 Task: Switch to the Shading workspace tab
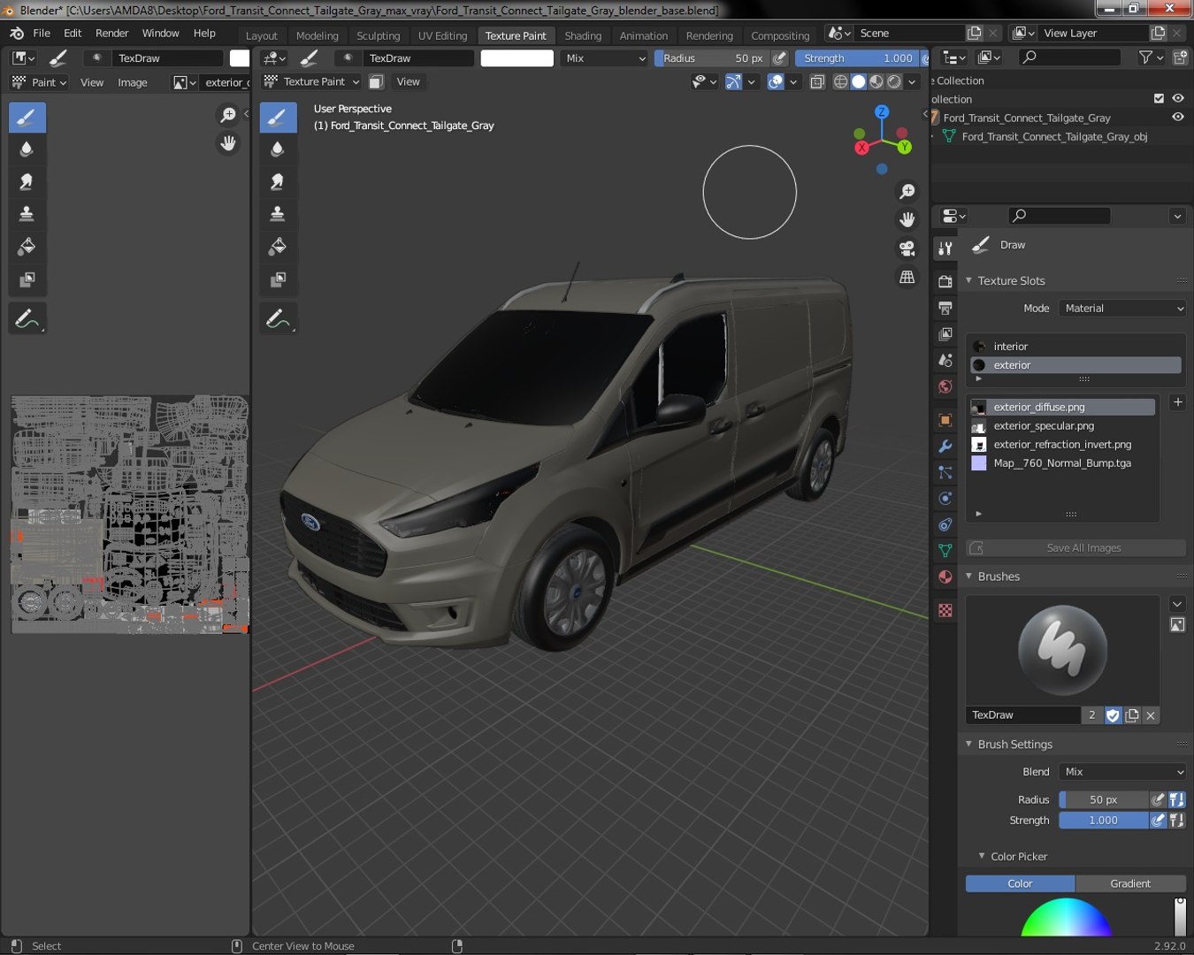point(583,35)
